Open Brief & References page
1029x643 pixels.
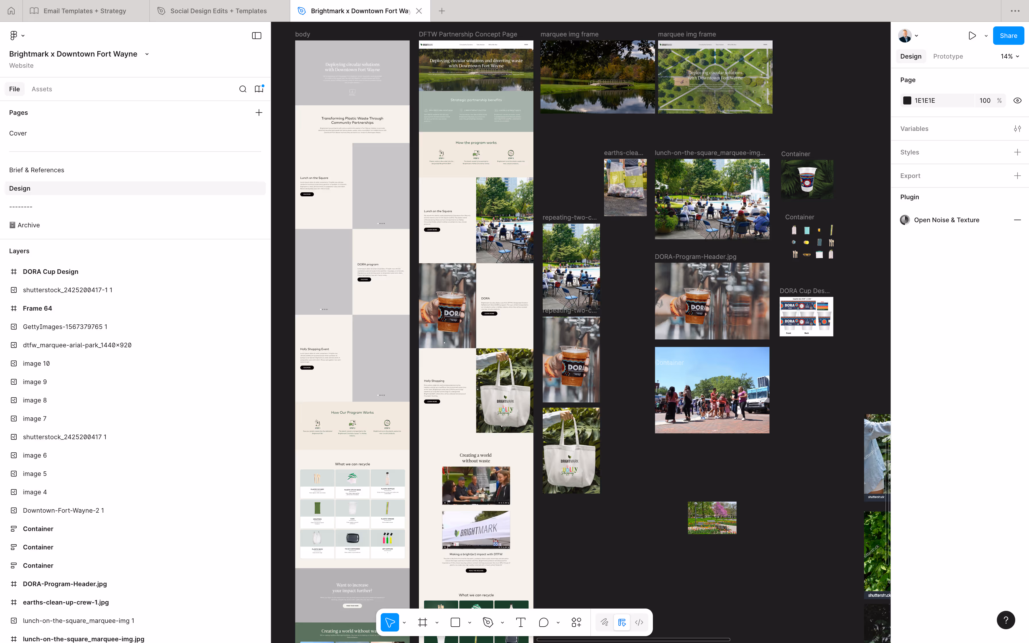135,170
